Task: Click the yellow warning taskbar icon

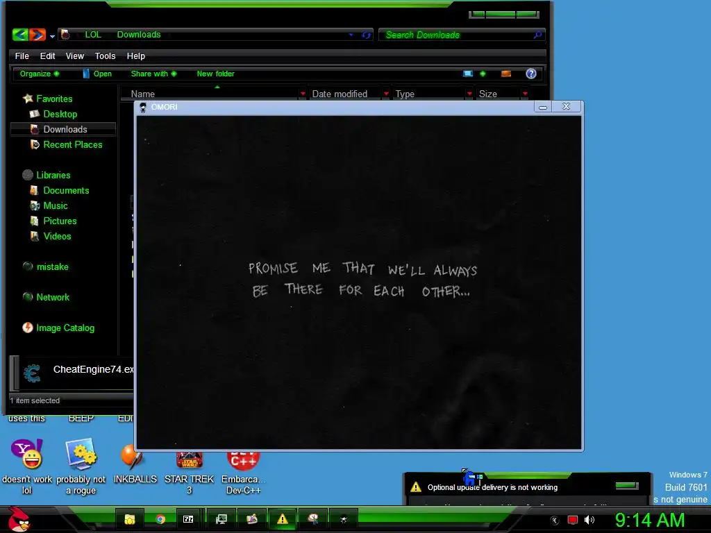Action: [282, 519]
